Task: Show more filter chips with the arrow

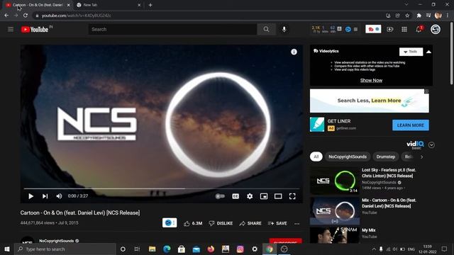Action: (421, 157)
